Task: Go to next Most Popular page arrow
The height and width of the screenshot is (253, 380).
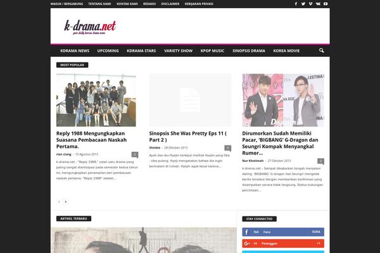Action: tap(65, 201)
